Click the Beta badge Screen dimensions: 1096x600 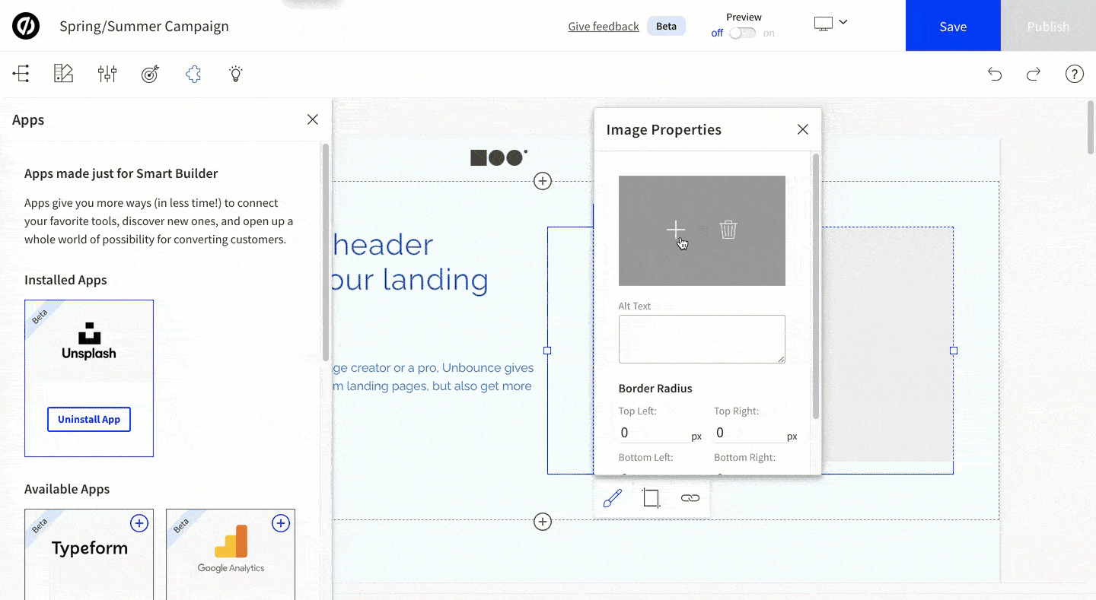[666, 26]
